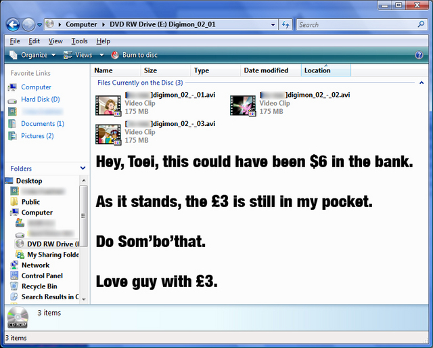
Task: Open the address bar history dropdown
Action: (273, 24)
